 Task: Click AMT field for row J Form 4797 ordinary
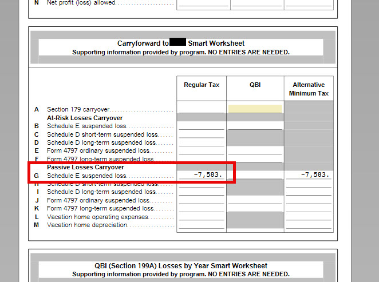pyautogui.click(x=309, y=200)
